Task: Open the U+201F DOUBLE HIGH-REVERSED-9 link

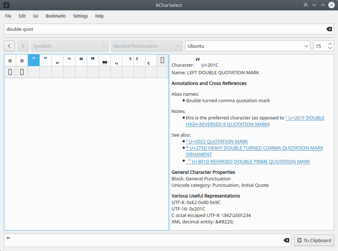Action: point(305,118)
